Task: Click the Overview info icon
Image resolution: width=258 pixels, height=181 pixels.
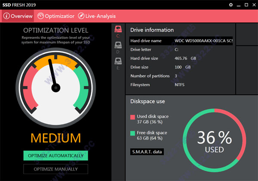Action: click(6, 16)
